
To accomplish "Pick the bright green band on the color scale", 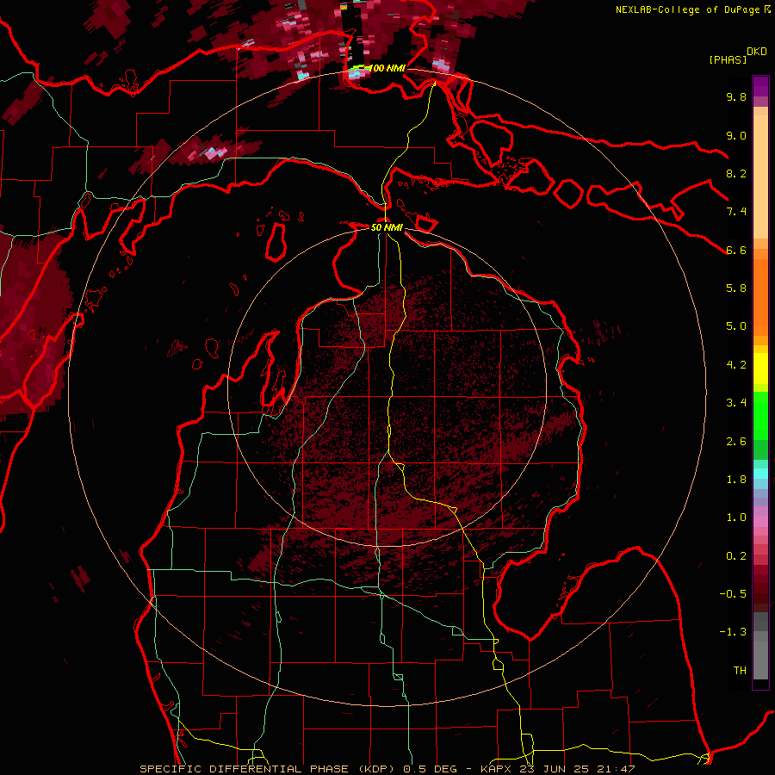I will (760, 415).
